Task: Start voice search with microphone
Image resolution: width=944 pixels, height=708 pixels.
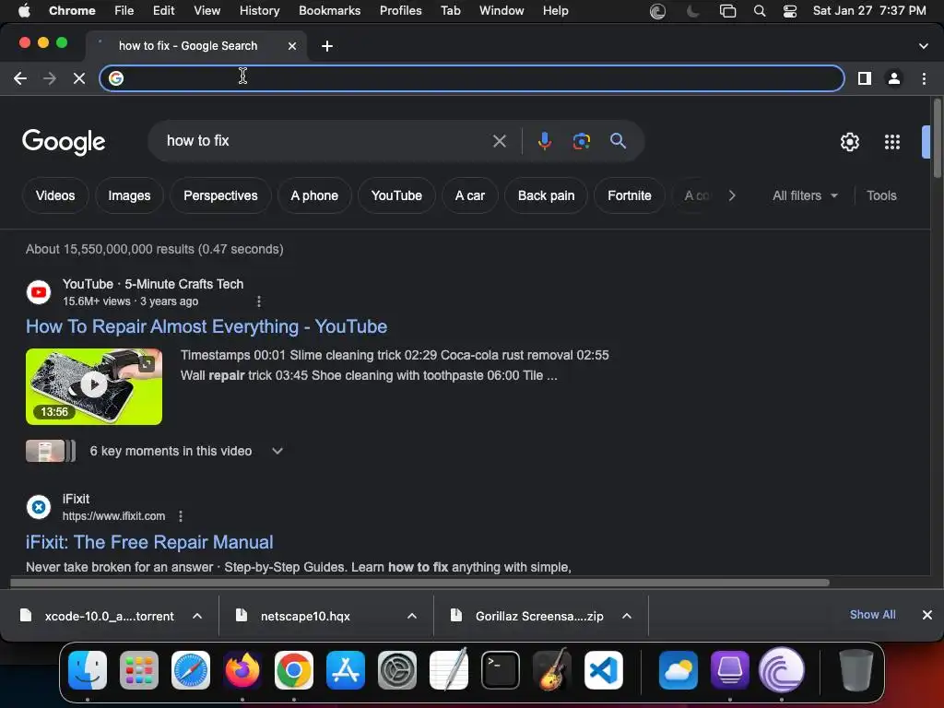Action: click(x=544, y=141)
